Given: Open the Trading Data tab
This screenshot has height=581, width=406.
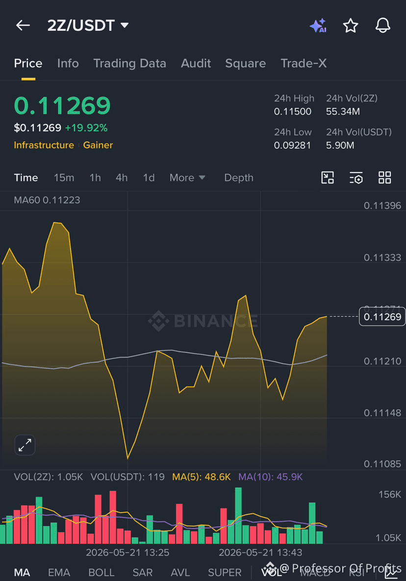Looking at the screenshot, I should pyautogui.click(x=129, y=63).
